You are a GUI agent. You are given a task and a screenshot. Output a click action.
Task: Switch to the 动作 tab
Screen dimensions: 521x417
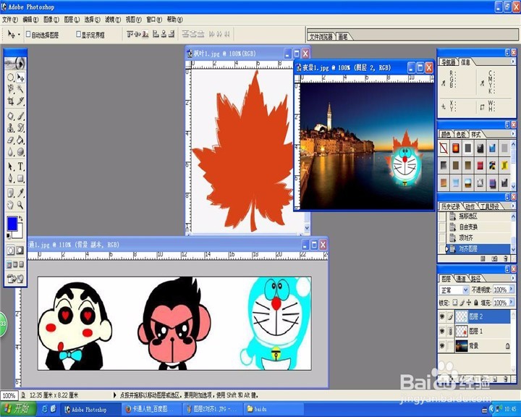470,206
